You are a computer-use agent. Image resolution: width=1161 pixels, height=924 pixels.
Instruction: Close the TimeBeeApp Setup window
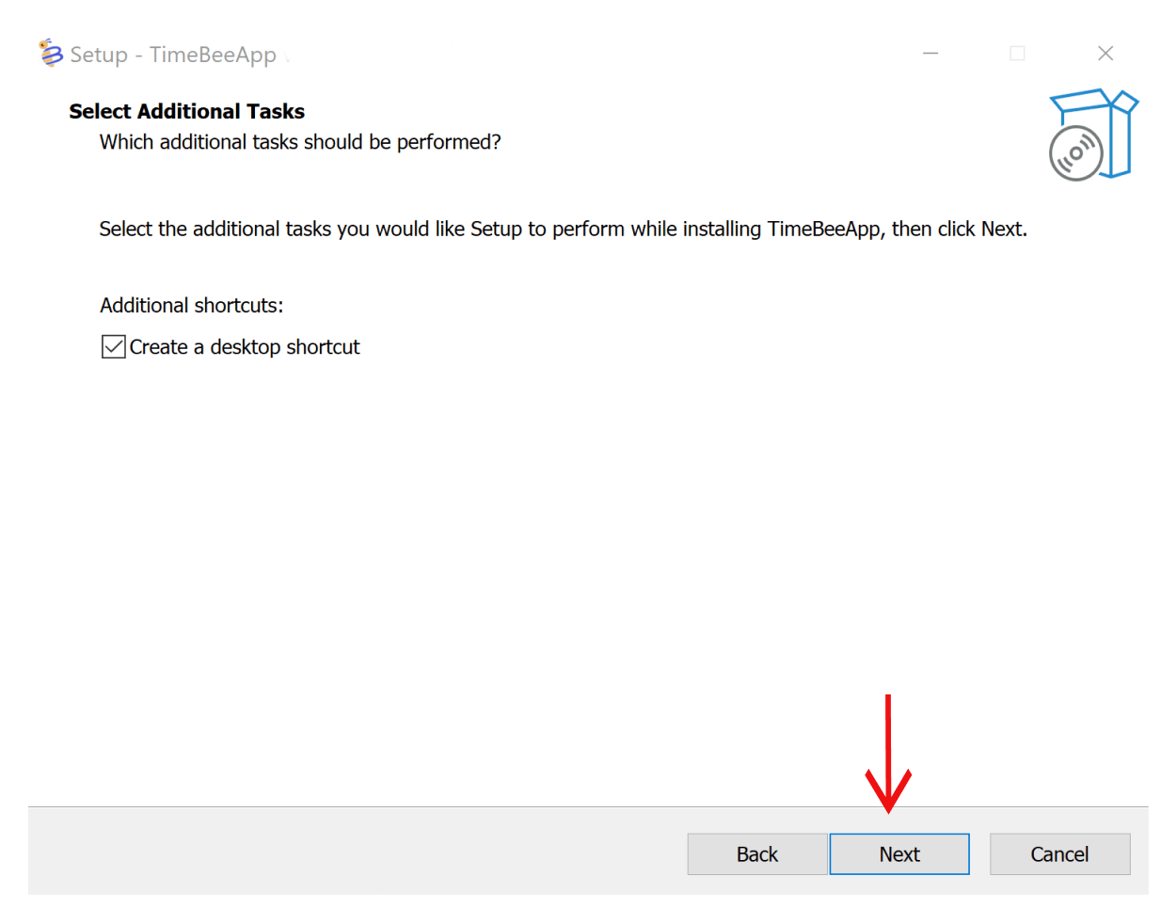click(1105, 54)
